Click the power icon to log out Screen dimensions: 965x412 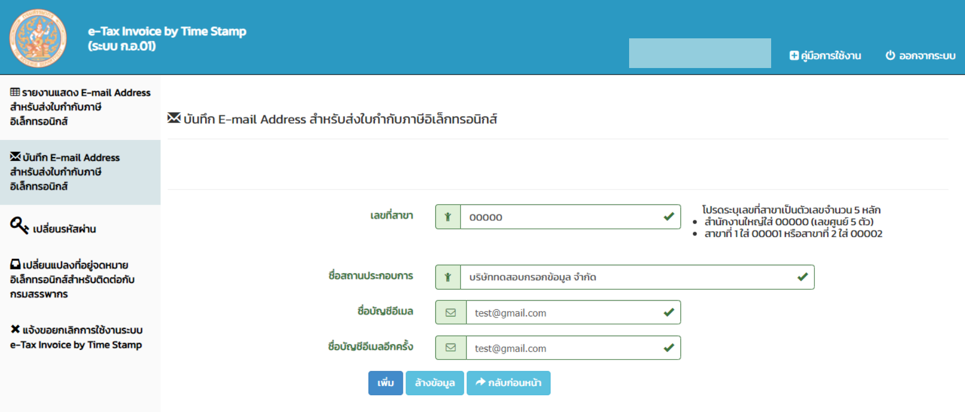[x=890, y=55]
